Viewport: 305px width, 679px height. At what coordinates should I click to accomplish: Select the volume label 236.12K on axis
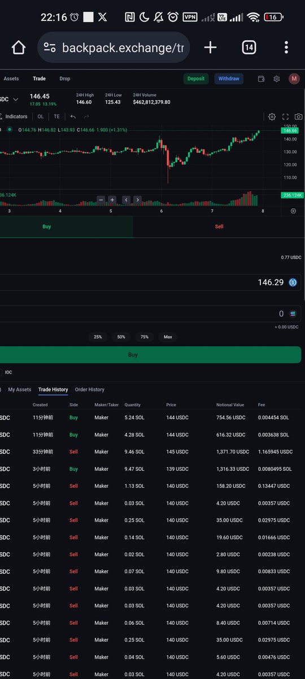pos(292,195)
